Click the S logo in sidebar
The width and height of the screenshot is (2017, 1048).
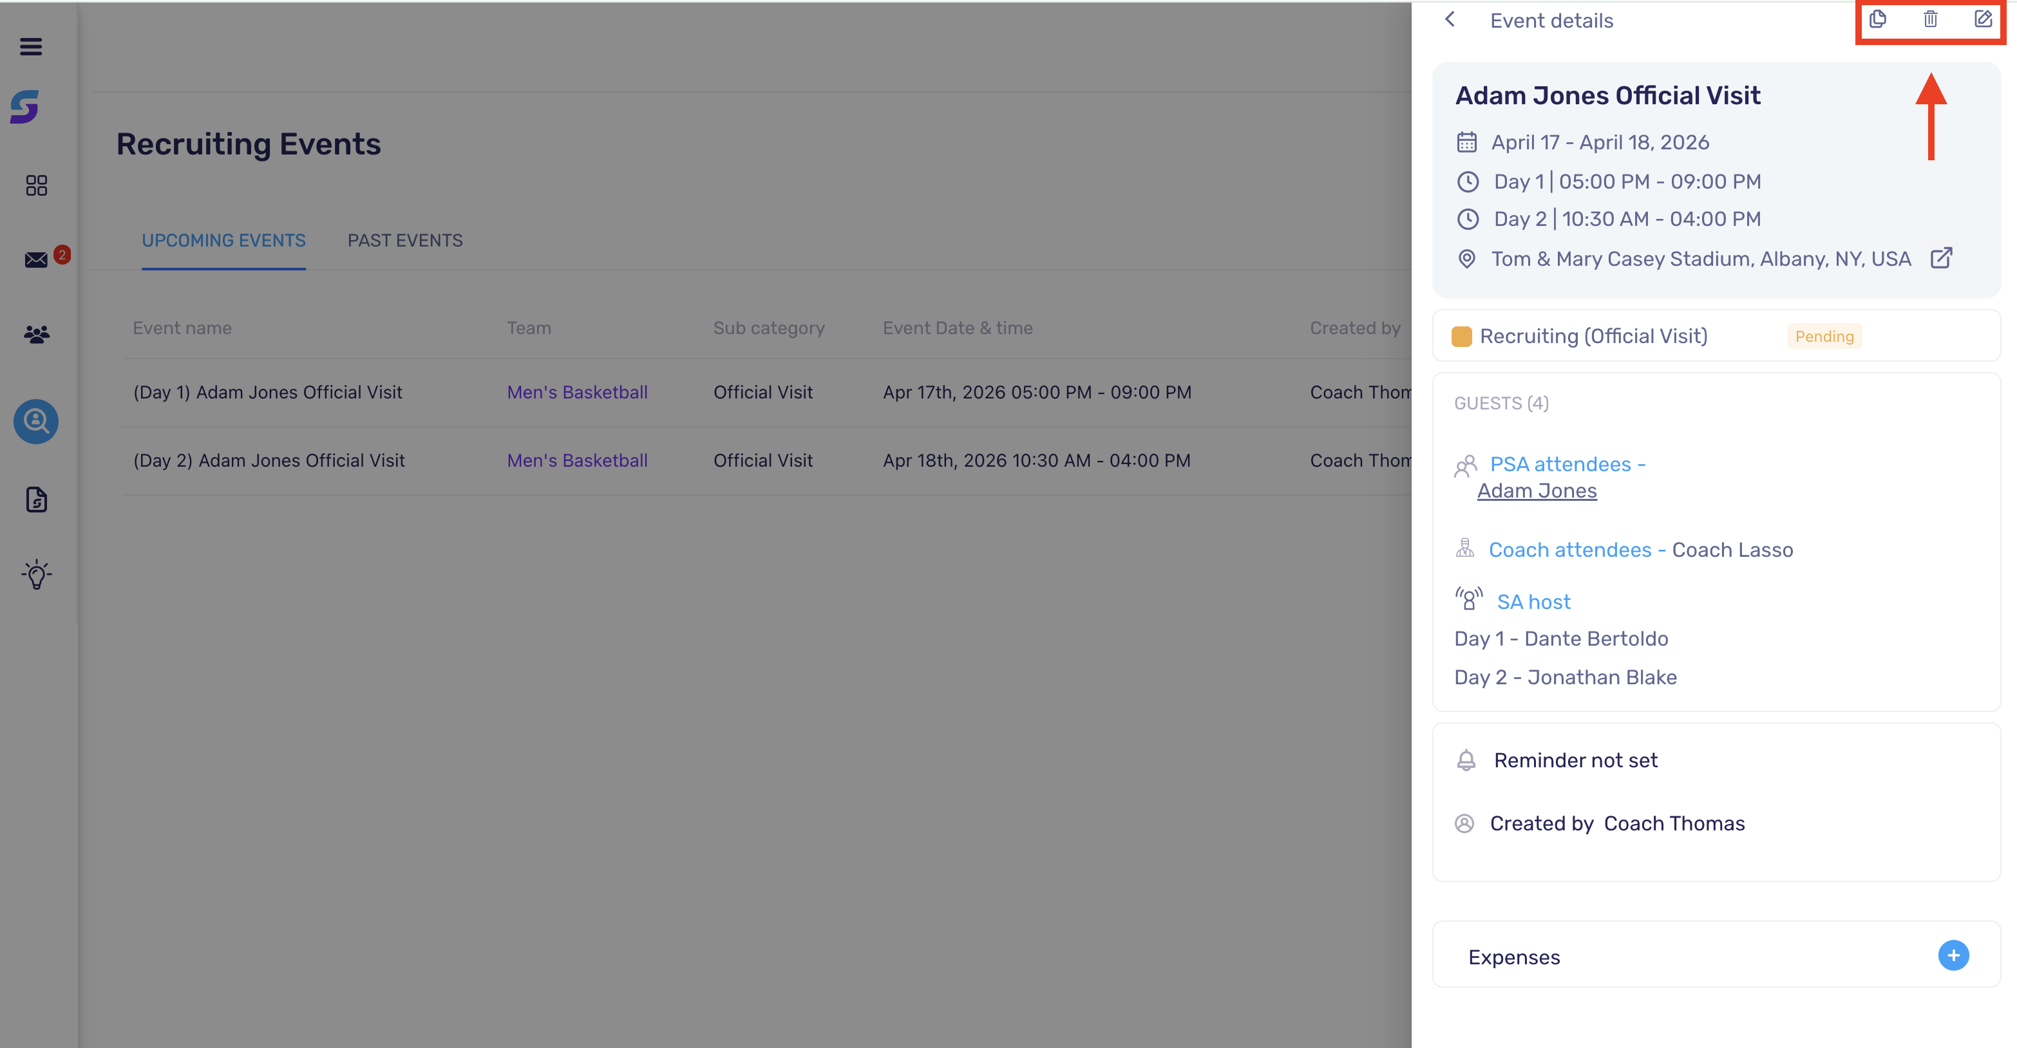pyautogui.click(x=24, y=106)
